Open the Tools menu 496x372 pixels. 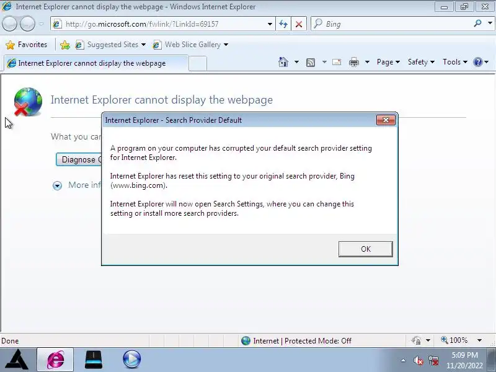coord(455,62)
